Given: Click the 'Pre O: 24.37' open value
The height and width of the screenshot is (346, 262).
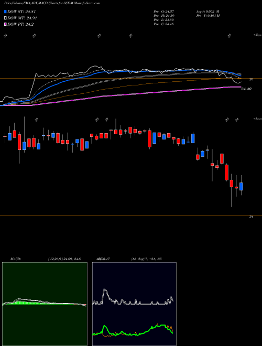Looking at the screenshot, I should coord(164,11).
